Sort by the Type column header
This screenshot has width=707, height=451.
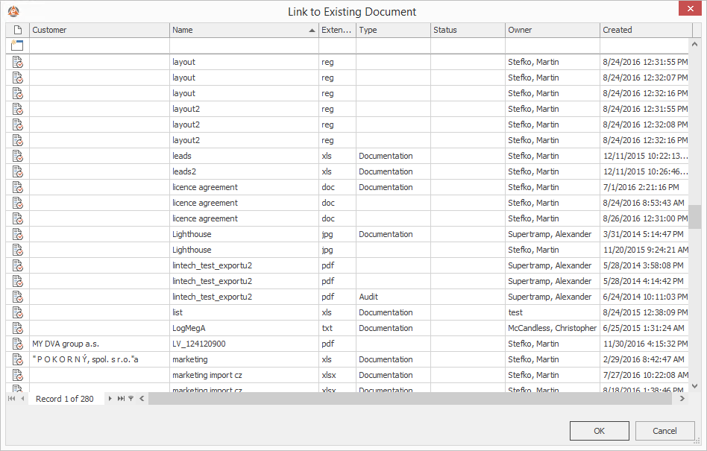coord(393,30)
